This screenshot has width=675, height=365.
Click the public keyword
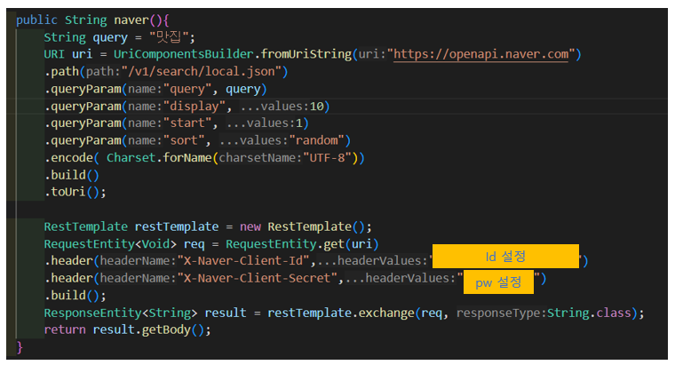pos(36,20)
